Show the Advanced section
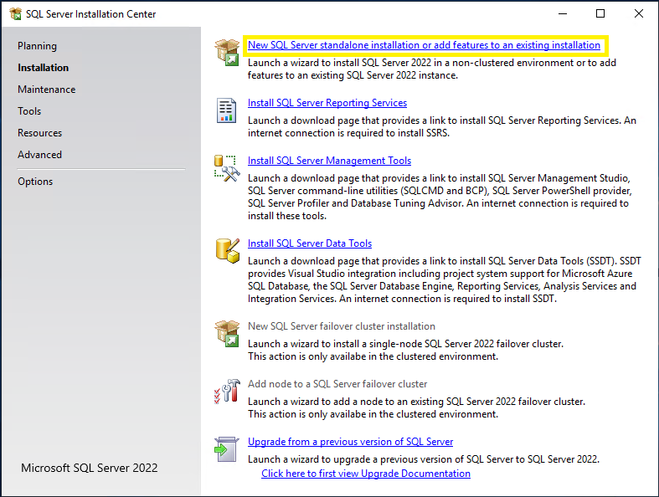The width and height of the screenshot is (659, 497). pos(40,155)
